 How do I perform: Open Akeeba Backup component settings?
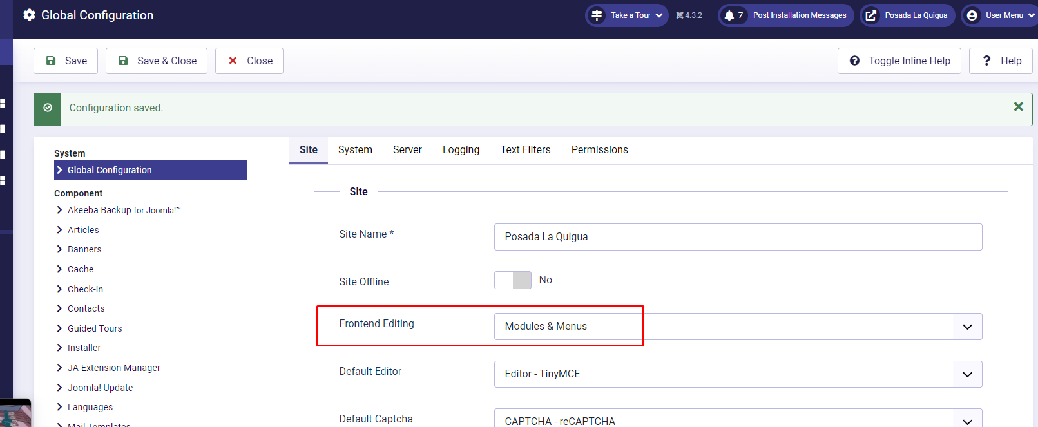[x=124, y=210]
